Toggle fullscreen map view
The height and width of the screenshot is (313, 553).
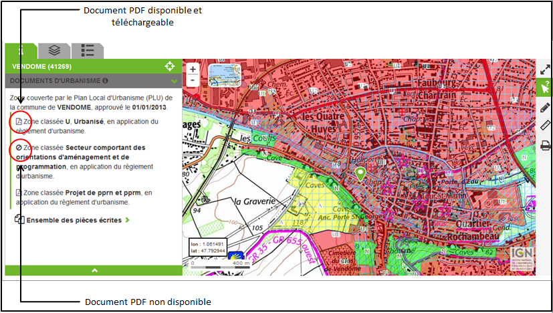click(x=545, y=69)
